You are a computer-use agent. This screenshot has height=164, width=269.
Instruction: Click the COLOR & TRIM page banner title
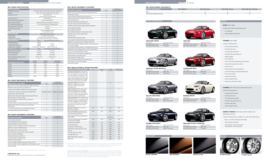pos(186,3)
